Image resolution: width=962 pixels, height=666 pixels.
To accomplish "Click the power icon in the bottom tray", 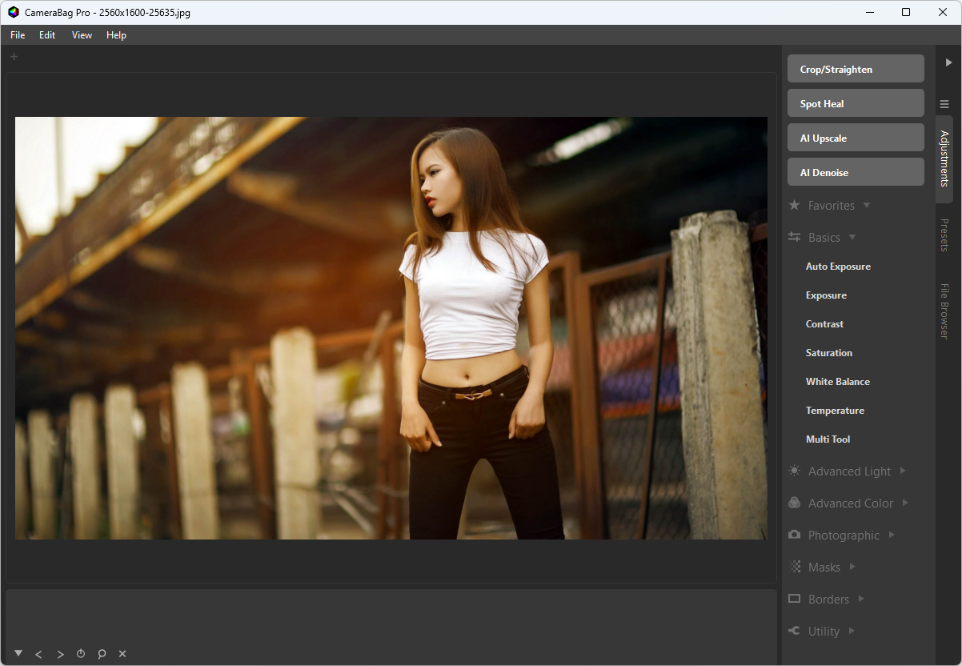I will [81, 654].
